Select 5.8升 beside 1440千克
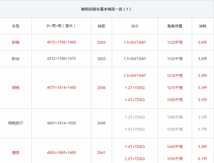Image resolution: width=214 pixels, height=163 pixels. [x=202, y=147]
